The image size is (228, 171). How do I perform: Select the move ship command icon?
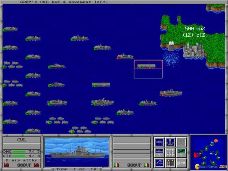pyautogui.click(x=159, y=142)
